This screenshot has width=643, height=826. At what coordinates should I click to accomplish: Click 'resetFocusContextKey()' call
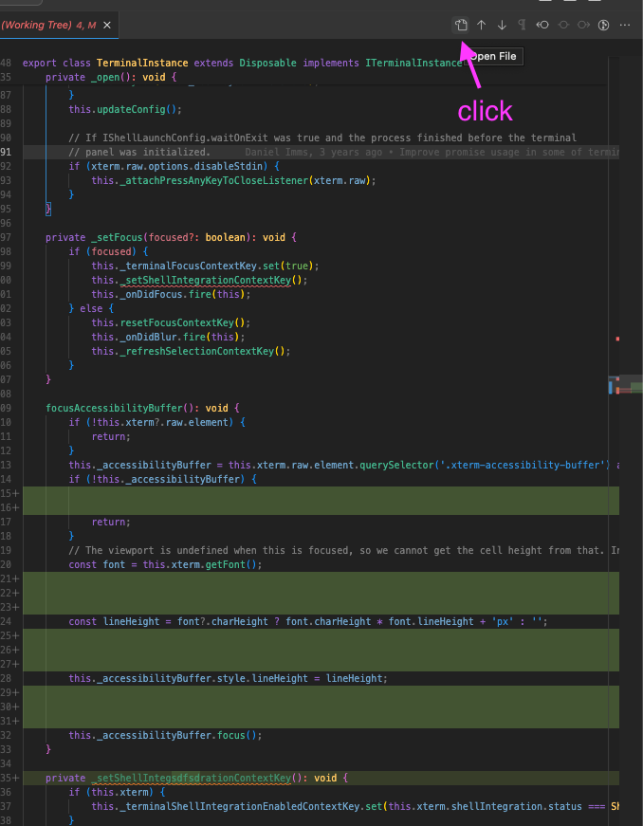pyautogui.click(x=182, y=323)
